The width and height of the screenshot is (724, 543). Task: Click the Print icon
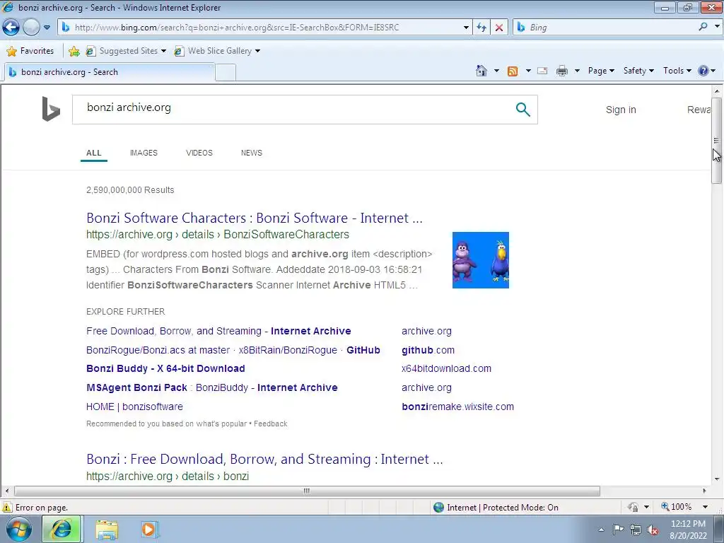(562, 71)
